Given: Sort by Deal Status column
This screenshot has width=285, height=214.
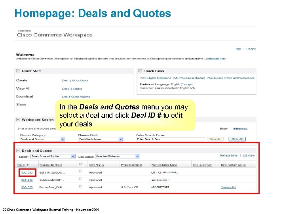Looking at the screenshot, I should [97, 165].
